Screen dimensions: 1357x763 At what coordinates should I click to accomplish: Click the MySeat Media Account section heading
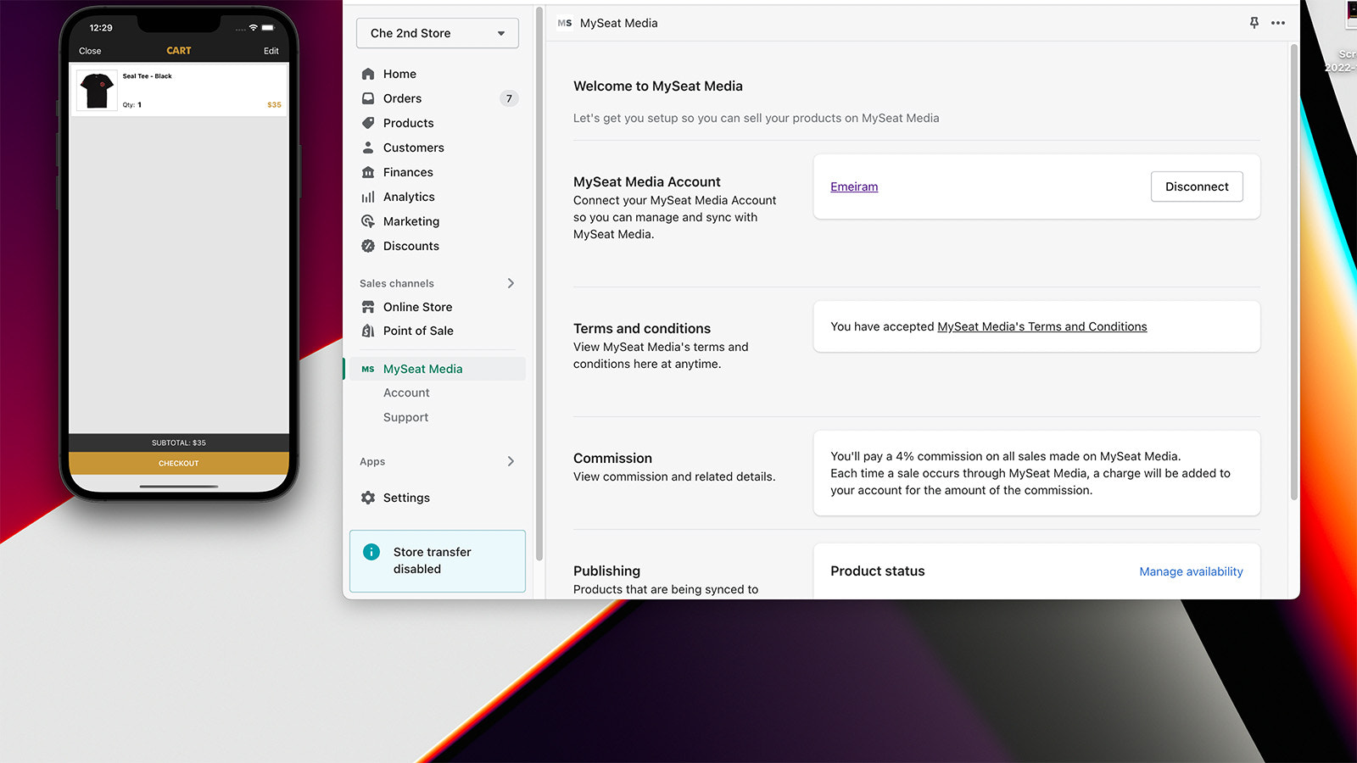[647, 181]
